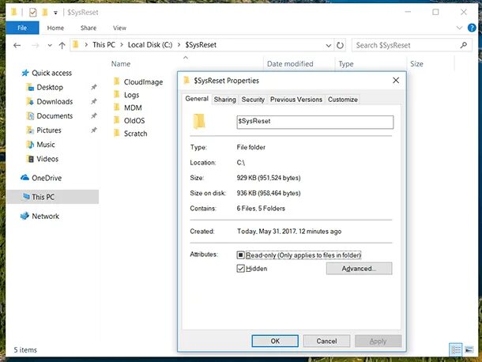Open Downloads in Quick access

pos(55,101)
